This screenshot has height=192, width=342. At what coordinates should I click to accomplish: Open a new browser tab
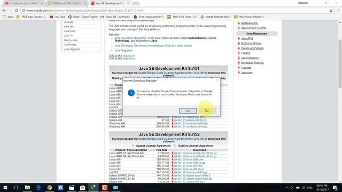[136, 3]
